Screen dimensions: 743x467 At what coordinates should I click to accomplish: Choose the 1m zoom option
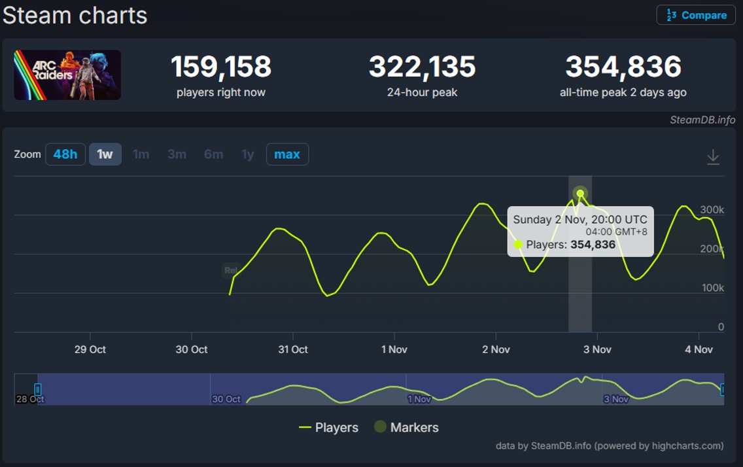(141, 154)
